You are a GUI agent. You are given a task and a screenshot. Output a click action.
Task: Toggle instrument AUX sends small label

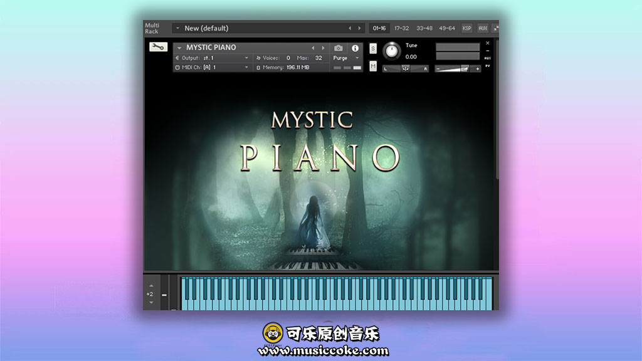click(488, 58)
